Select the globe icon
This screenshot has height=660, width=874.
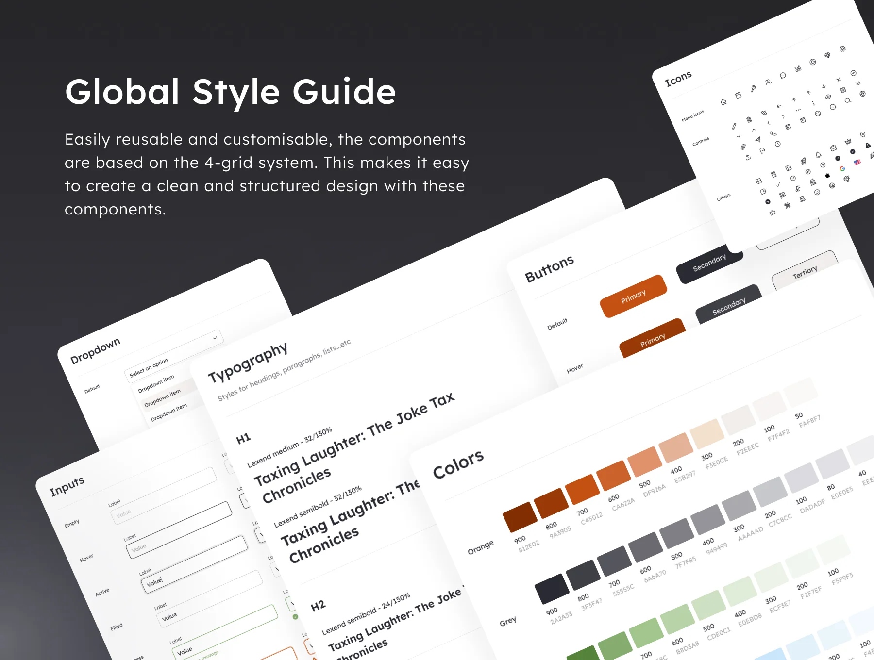pyautogui.click(x=862, y=94)
